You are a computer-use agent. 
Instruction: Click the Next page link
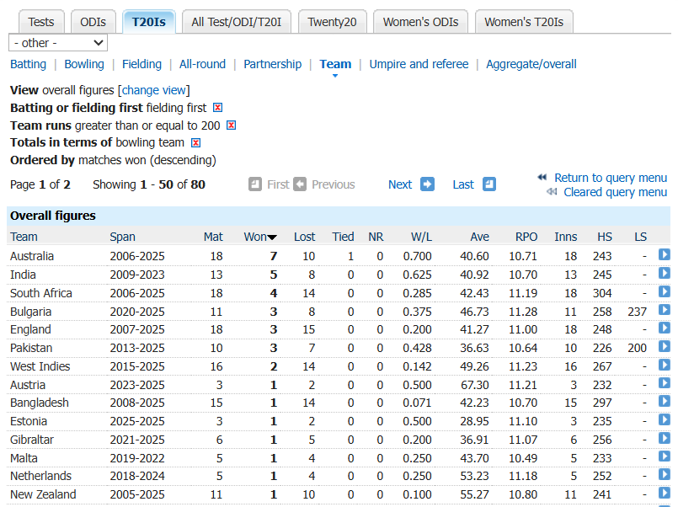(400, 184)
